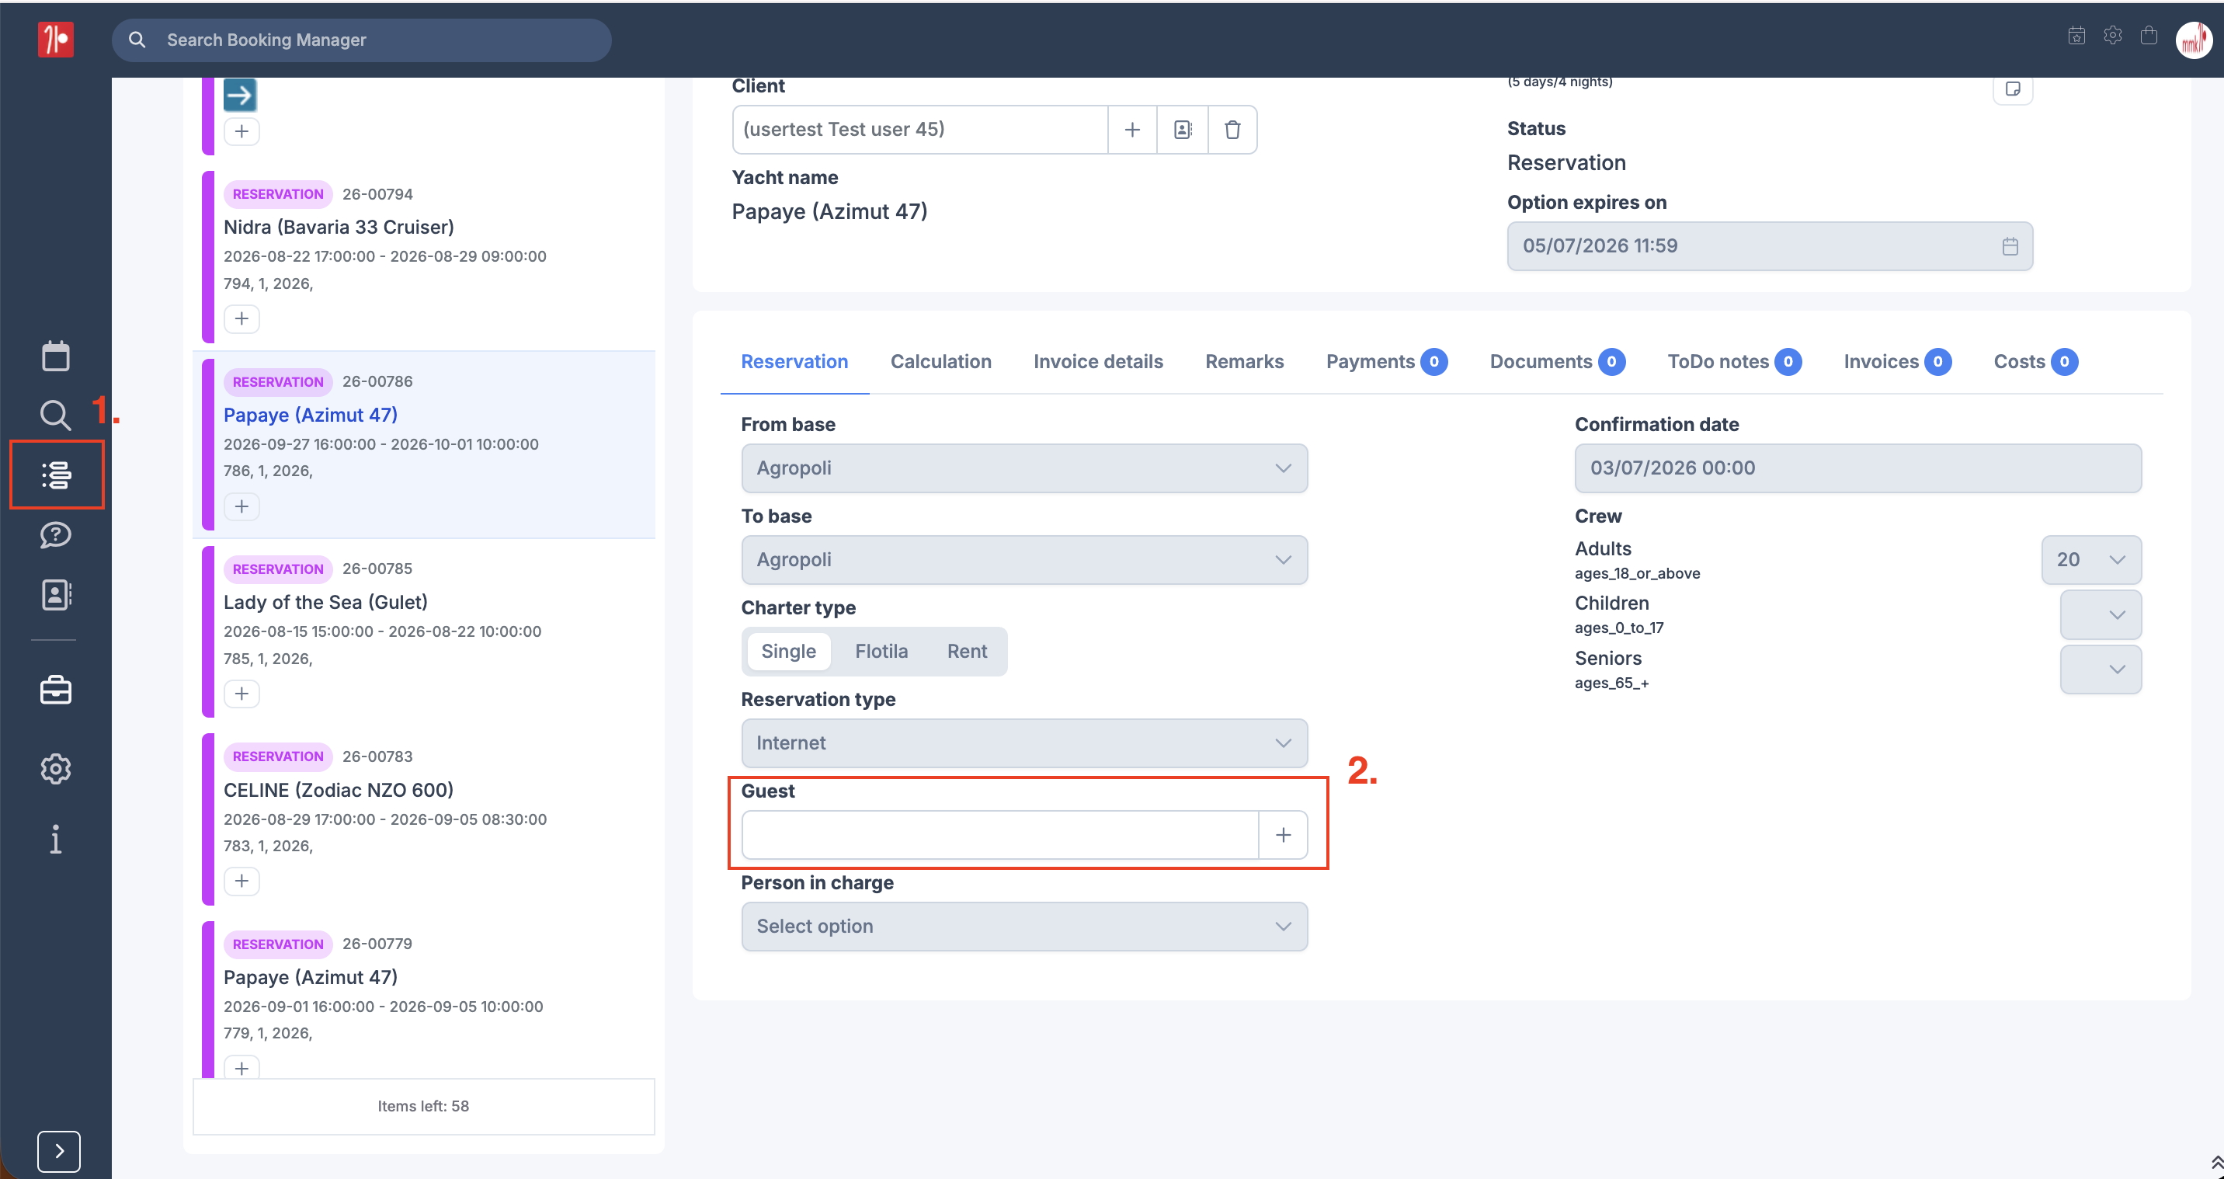
Task: Click the scroll-to-top double chevron icon
Action: (x=2215, y=1163)
